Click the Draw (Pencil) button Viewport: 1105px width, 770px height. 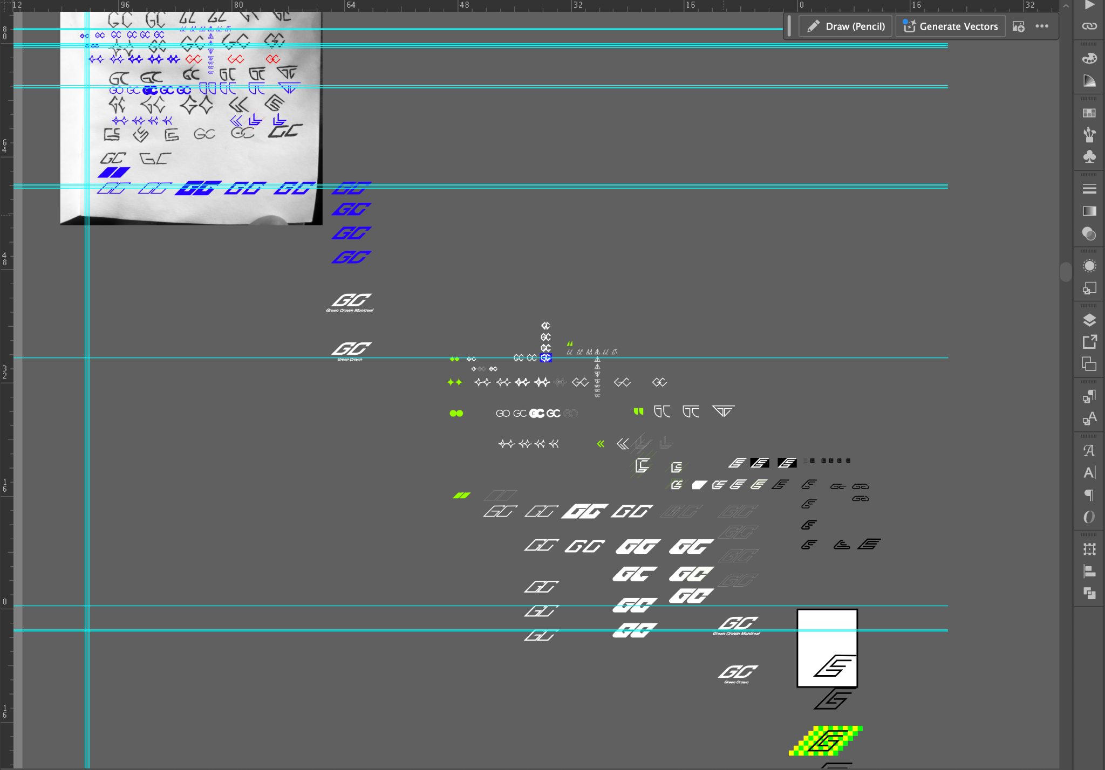[845, 26]
